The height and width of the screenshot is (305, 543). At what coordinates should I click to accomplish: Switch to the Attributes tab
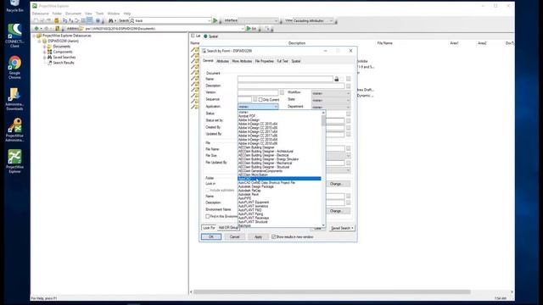point(222,61)
